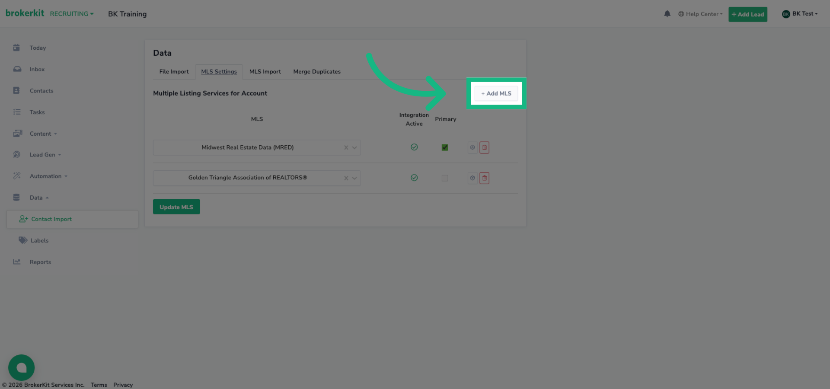Viewport: 830px width, 389px height.
Task: Open the chat support bubble
Action: 21,368
